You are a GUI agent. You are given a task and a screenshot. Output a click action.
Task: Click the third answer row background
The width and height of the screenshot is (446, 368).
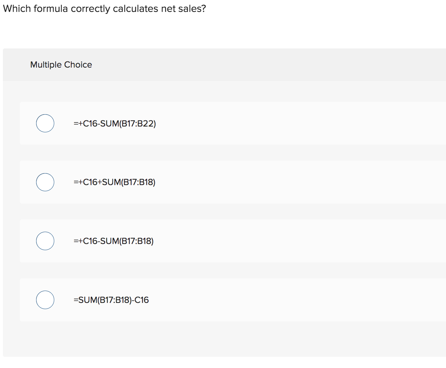pos(253,240)
